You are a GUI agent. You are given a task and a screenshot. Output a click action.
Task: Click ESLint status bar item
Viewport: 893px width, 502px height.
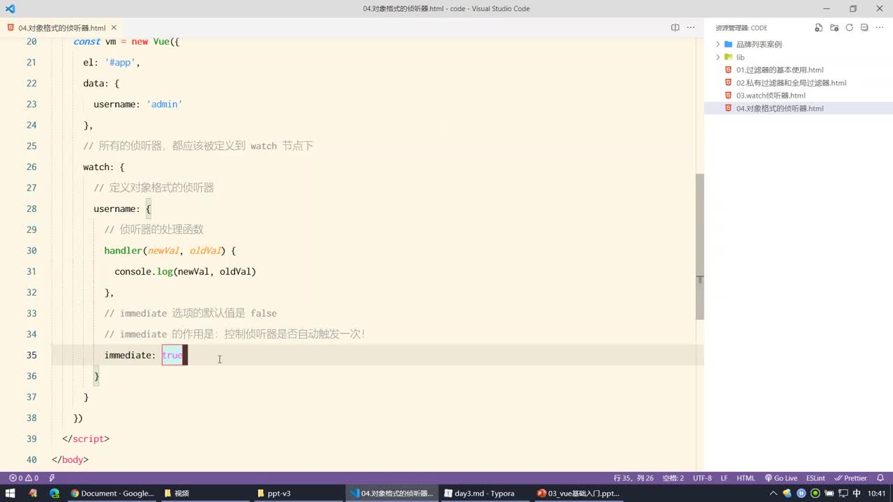(x=816, y=478)
